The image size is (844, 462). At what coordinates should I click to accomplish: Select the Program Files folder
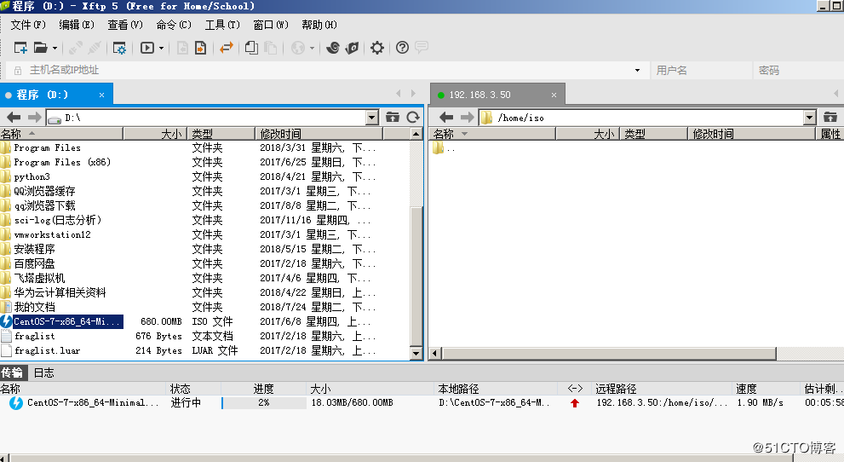48,147
